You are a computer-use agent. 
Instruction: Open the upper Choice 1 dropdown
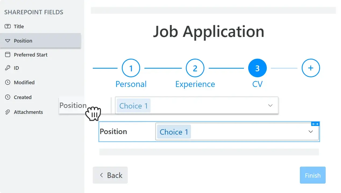[x=270, y=106]
